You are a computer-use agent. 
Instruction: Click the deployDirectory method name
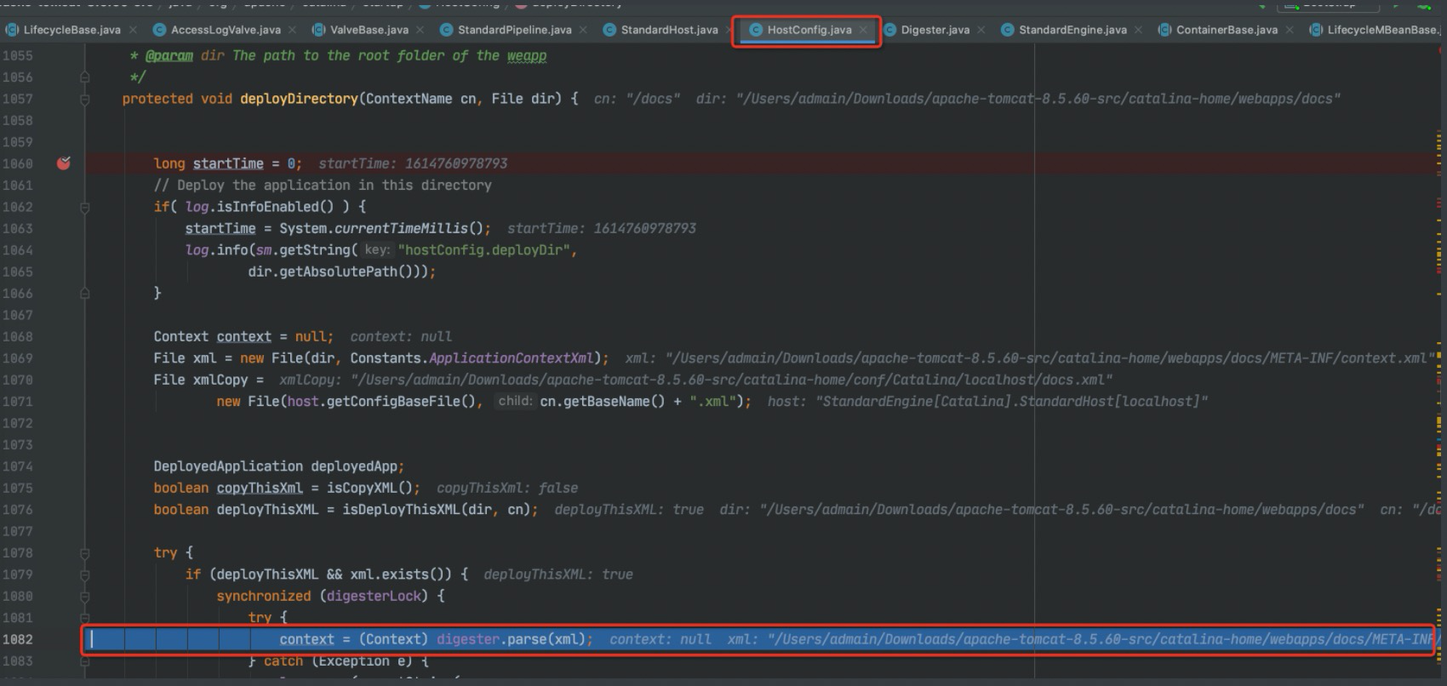[299, 99]
